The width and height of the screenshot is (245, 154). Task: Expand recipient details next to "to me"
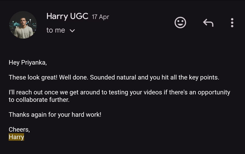coord(72,30)
